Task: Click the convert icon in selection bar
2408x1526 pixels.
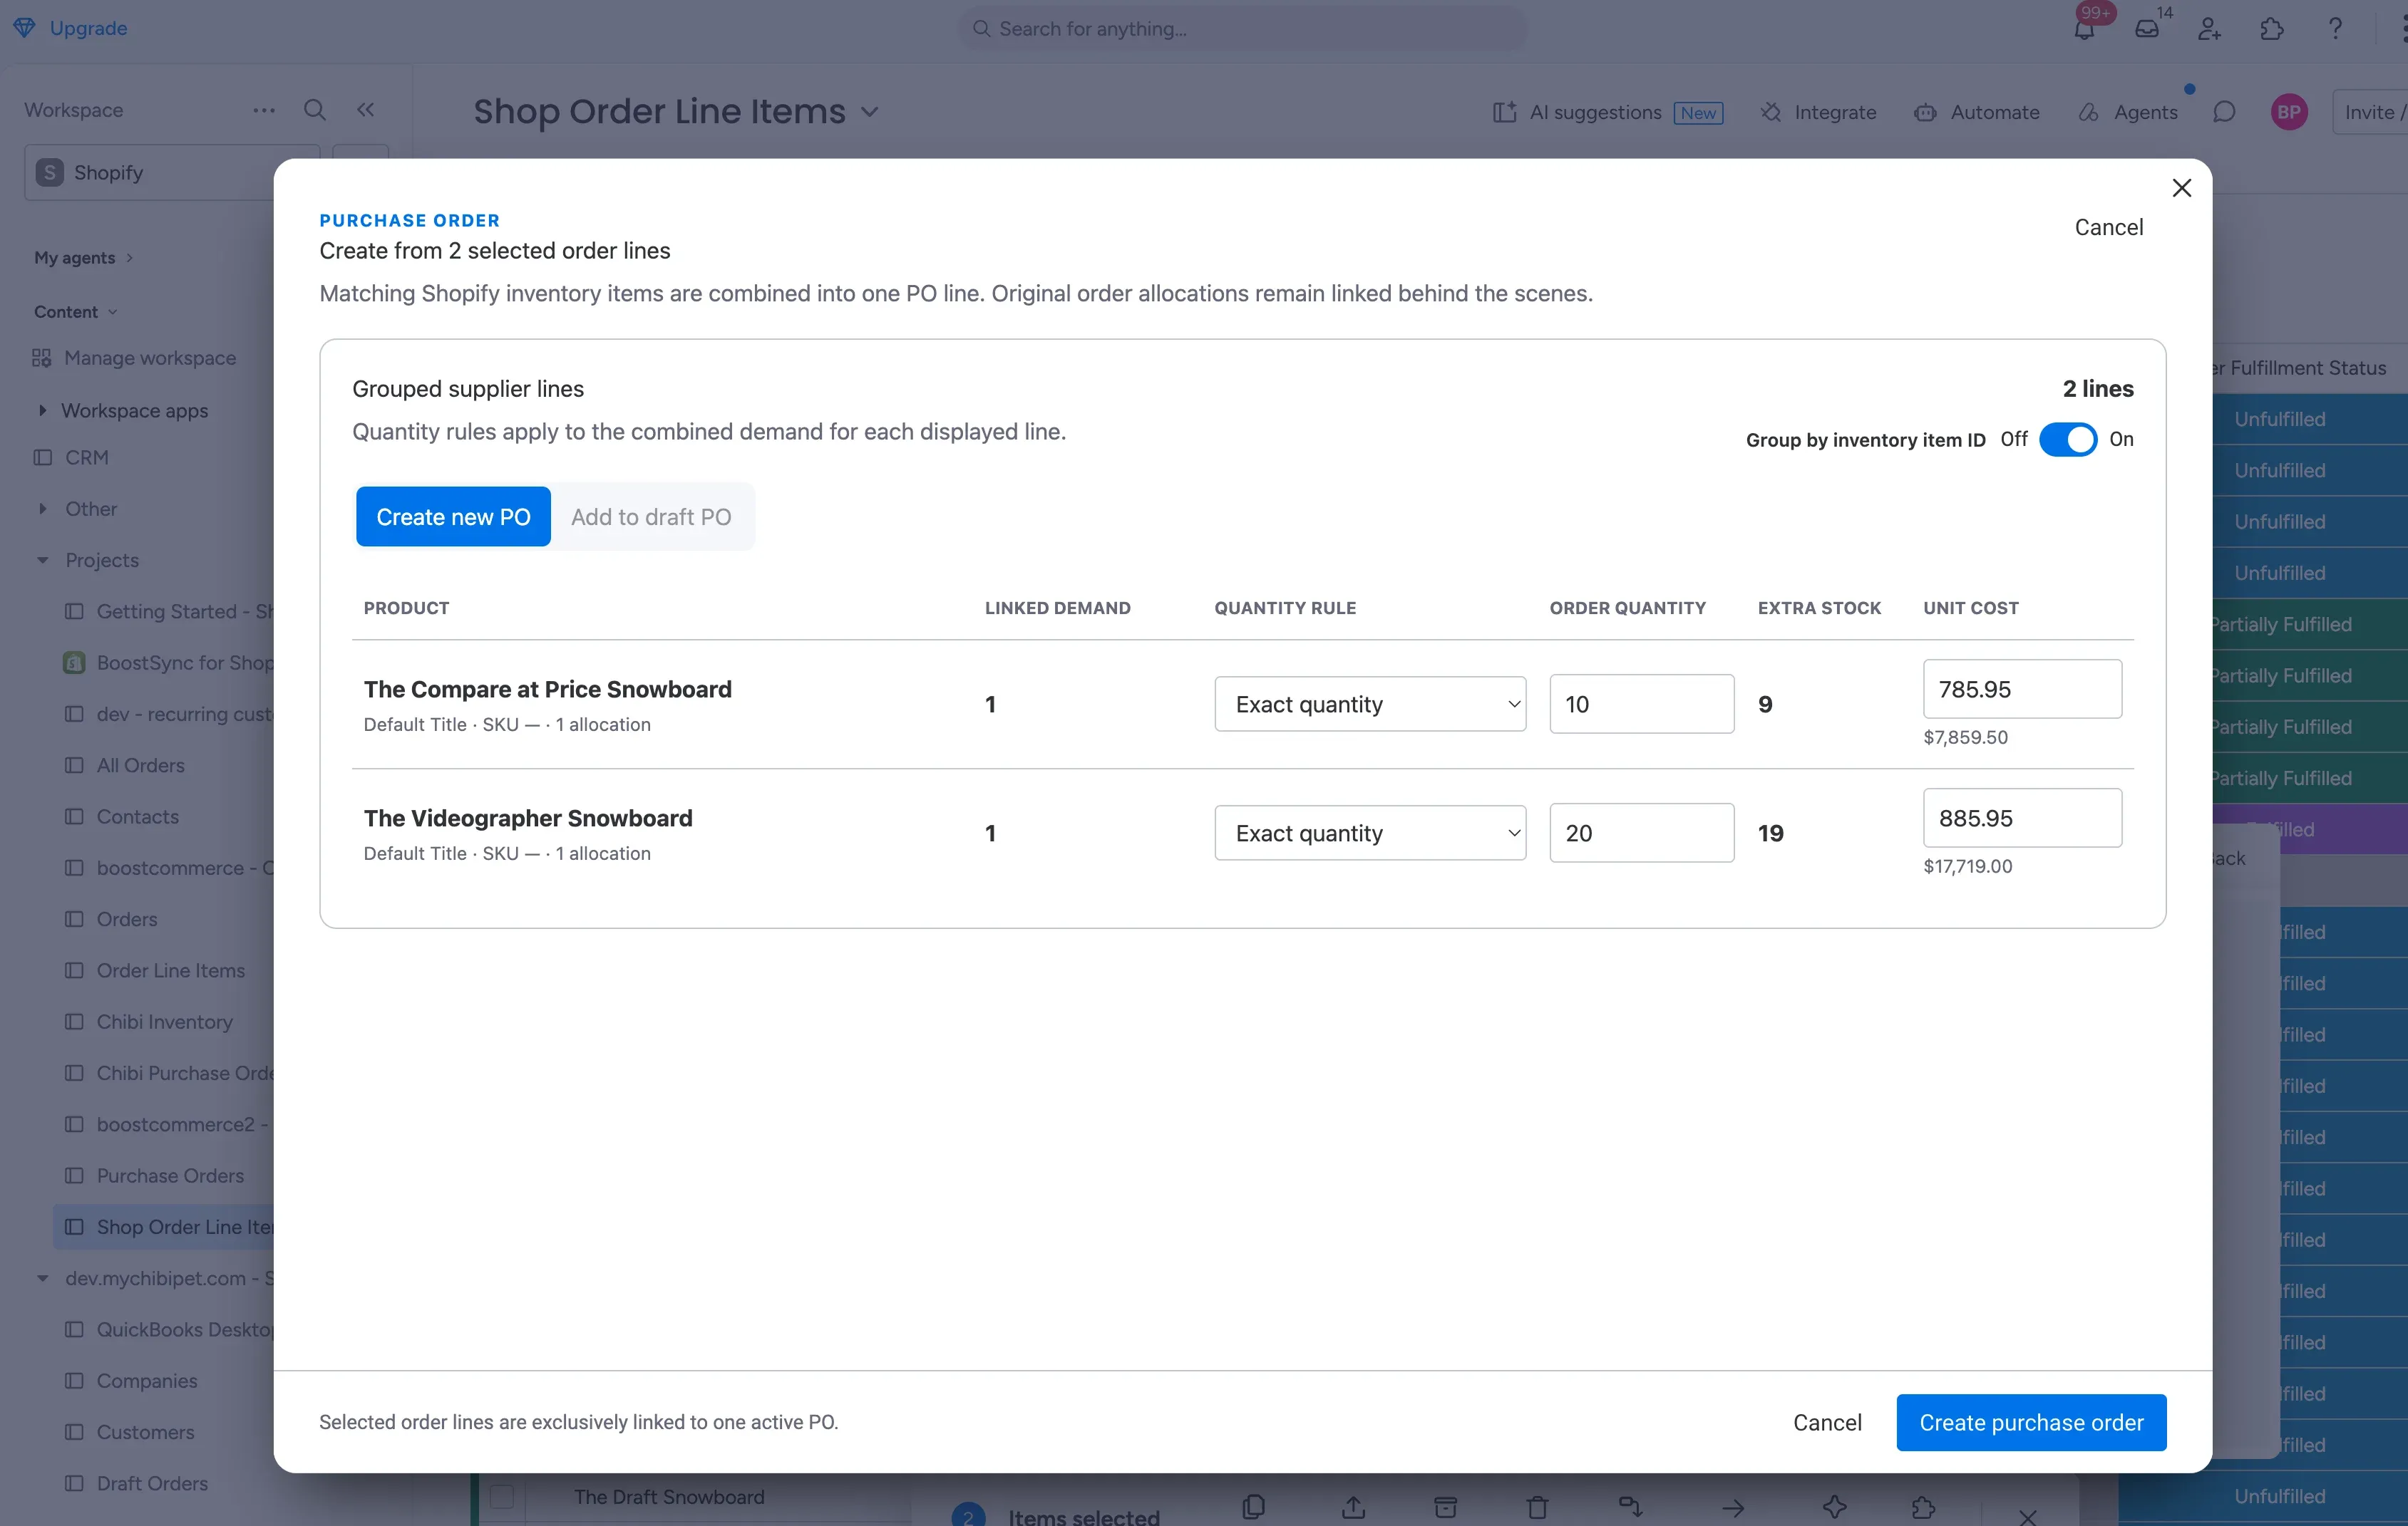Action: 1630,1506
